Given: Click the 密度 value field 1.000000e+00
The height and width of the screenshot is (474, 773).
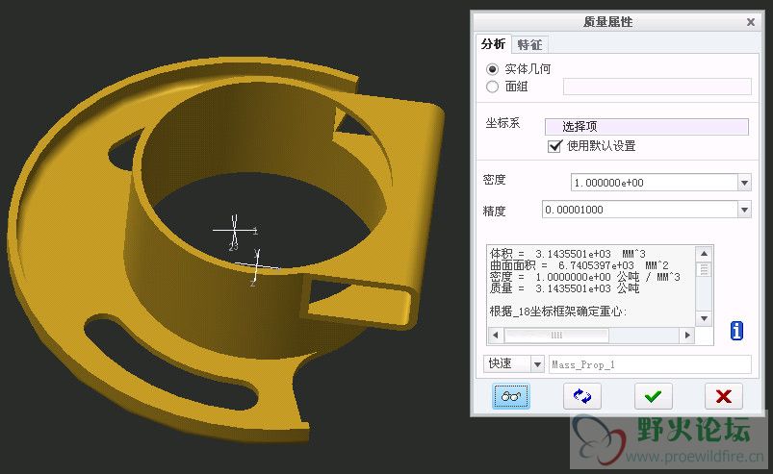Looking at the screenshot, I should point(655,183).
